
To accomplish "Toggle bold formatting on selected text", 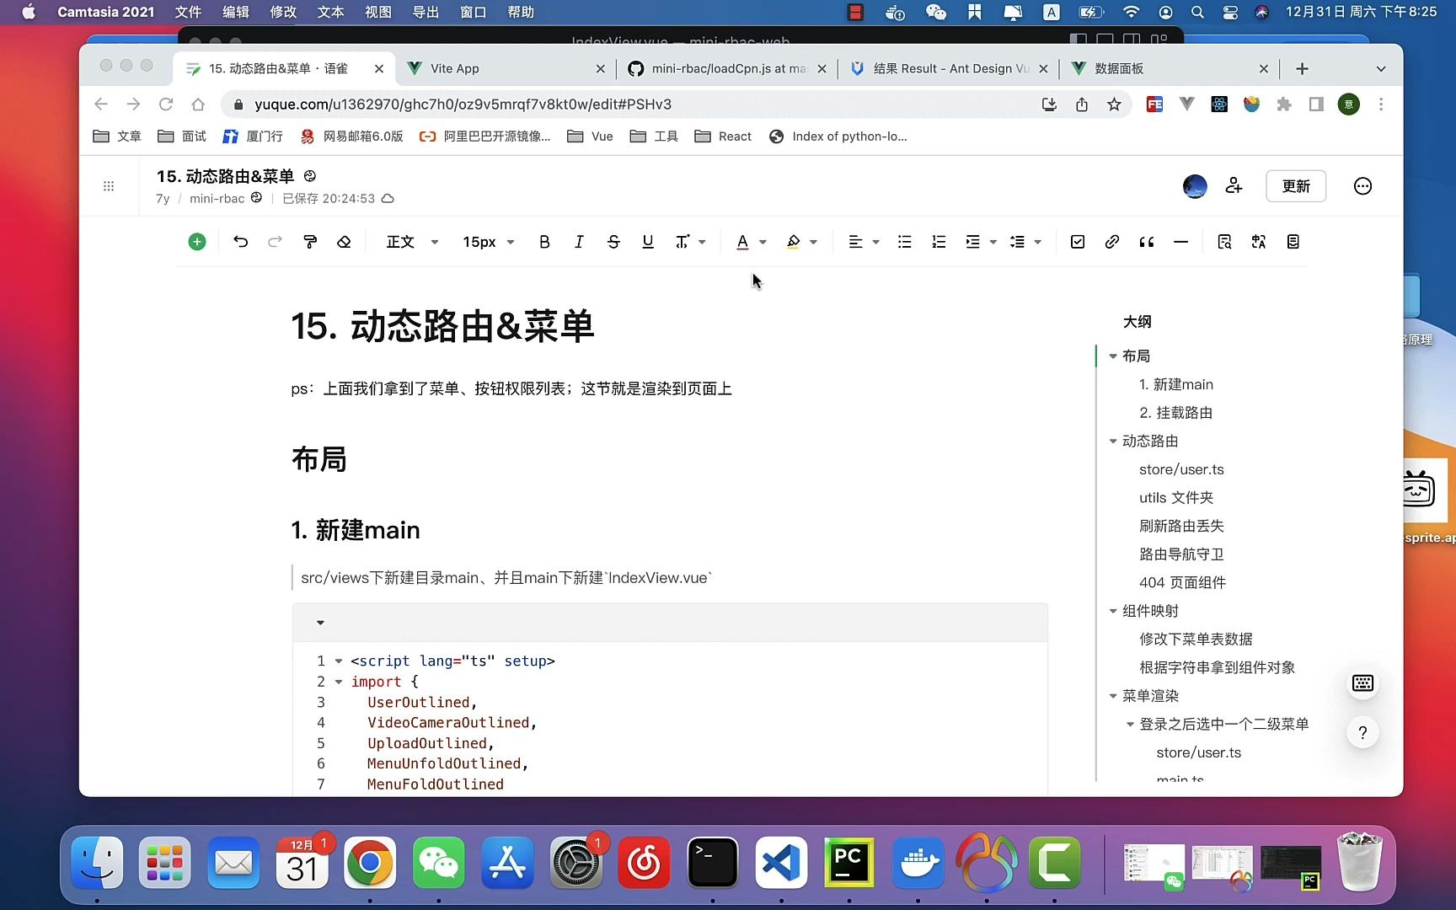I will (544, 242).
